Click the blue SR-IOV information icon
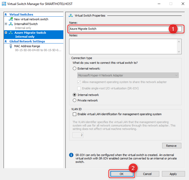Viewport: 189px width, 180px height. [x=71, y=155]
